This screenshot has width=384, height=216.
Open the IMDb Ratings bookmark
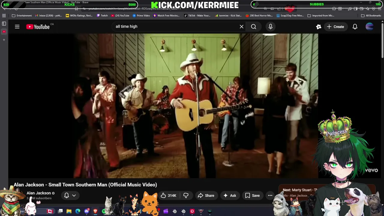(79, 16)
